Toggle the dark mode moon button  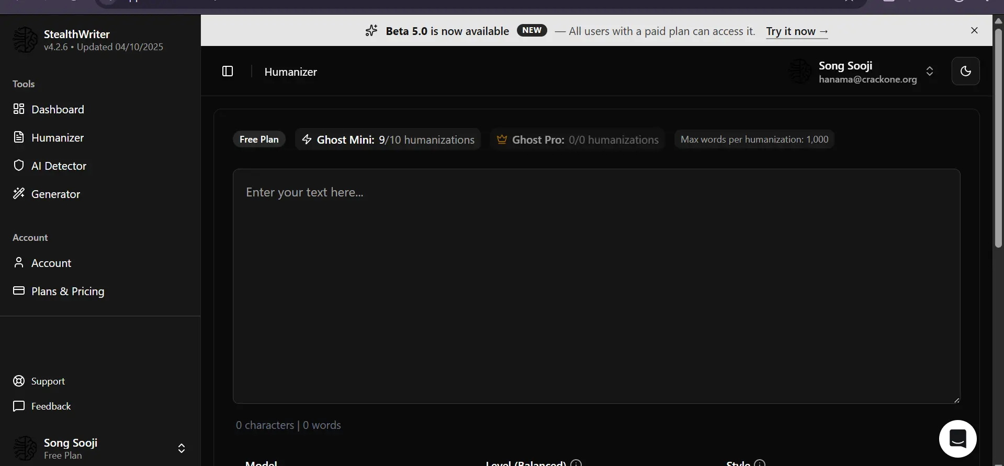pyautogui.click(x=965, y=71)
